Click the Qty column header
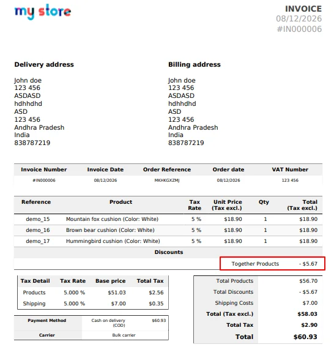Screen dimensions: 334x347 click(x=264, y=202)
